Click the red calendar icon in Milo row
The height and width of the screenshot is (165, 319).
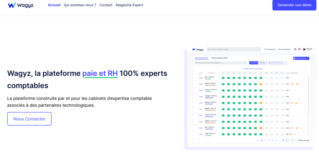[291, 128]
